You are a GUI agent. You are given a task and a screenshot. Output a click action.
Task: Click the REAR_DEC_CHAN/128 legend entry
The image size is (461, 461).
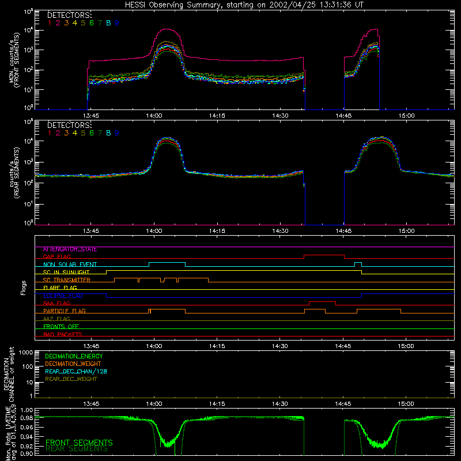[x=76, y=372]
